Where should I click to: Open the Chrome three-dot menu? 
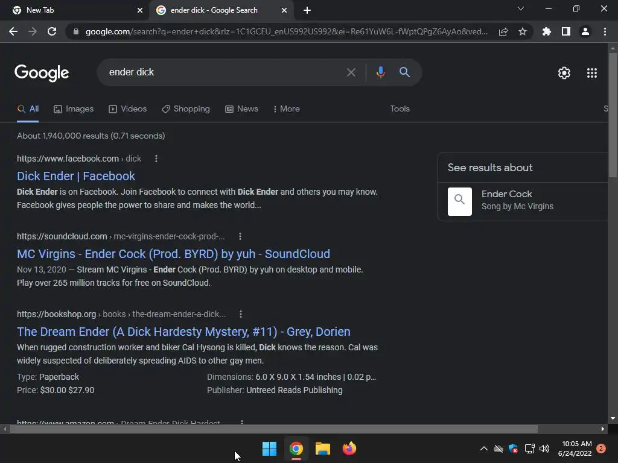point(605,31)
